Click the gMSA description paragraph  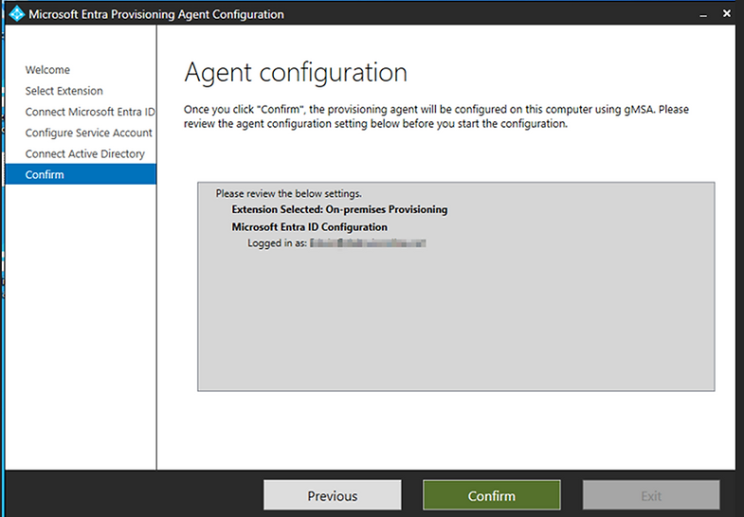click(436, 116)
